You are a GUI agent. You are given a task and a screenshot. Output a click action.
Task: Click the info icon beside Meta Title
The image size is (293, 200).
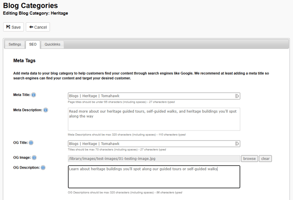pyautogui.click(x=34, y=95)
